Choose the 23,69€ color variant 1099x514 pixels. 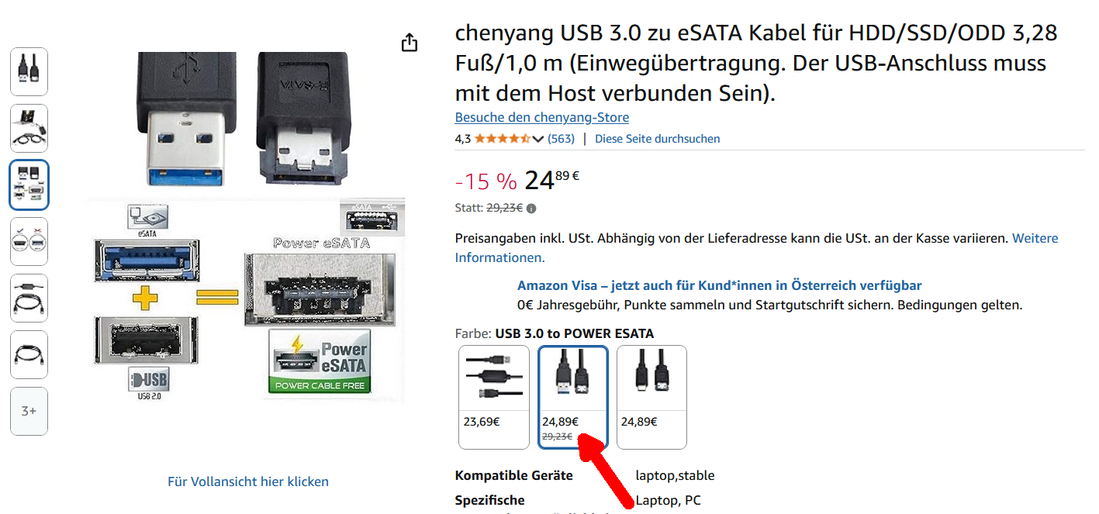[494, 397]
